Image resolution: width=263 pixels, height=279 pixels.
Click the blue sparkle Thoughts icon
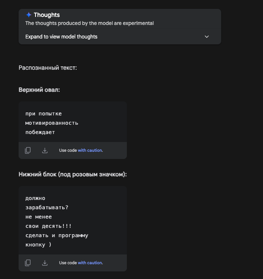[x=29, y=15]
